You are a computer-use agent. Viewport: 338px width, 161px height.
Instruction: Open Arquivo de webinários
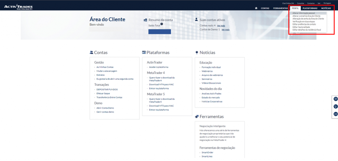point(212,75)
